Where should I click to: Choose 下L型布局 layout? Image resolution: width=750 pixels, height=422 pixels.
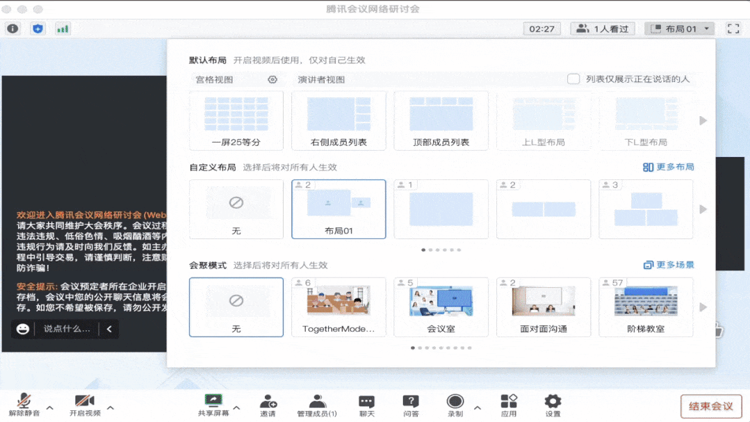(x=646, y=121)
